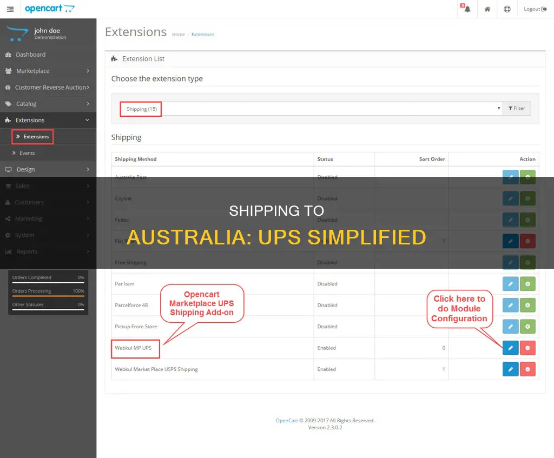
Task: Click the Extensions breadcrumb link
Action: 203,35
